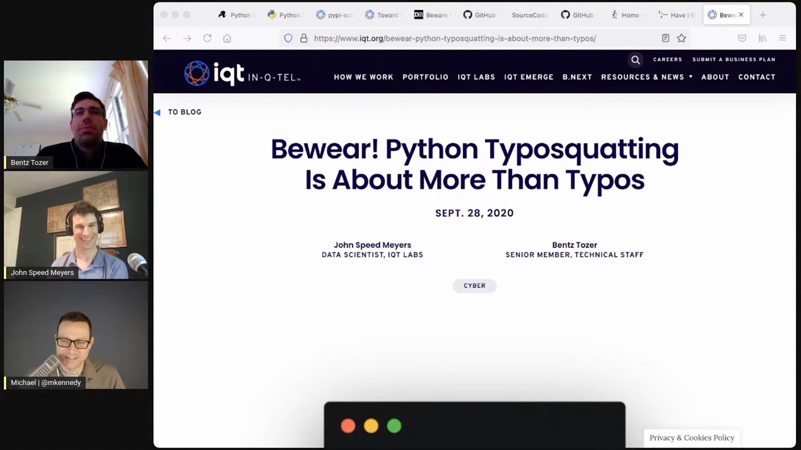Save page to Pocket icon
This screenshot has width=801, height=450.
click(x=742, y=38)
